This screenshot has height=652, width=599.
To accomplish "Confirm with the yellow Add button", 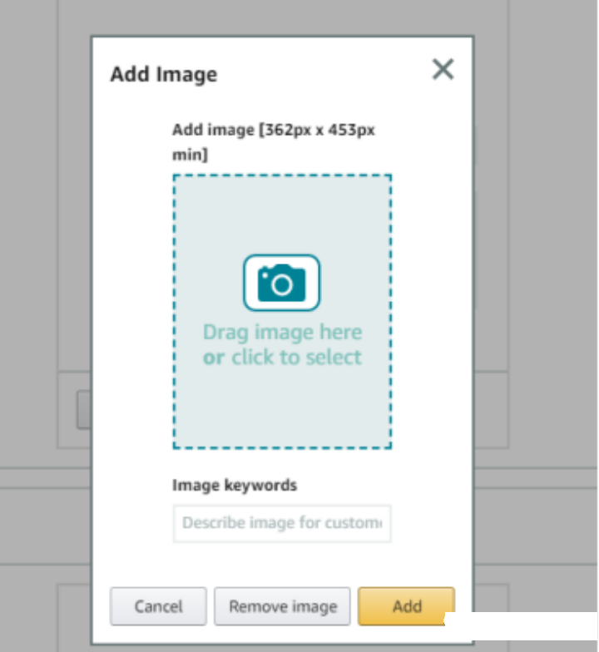I will pyautogui.click(x=406, y=606).
